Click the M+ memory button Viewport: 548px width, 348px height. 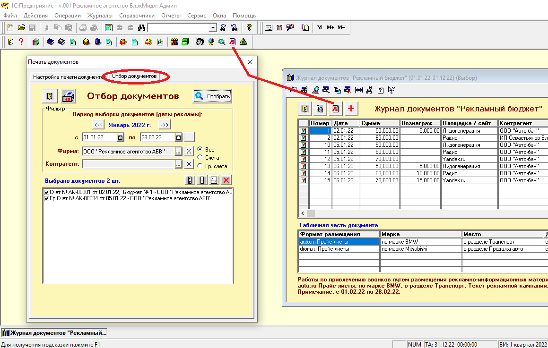(331, 27)
